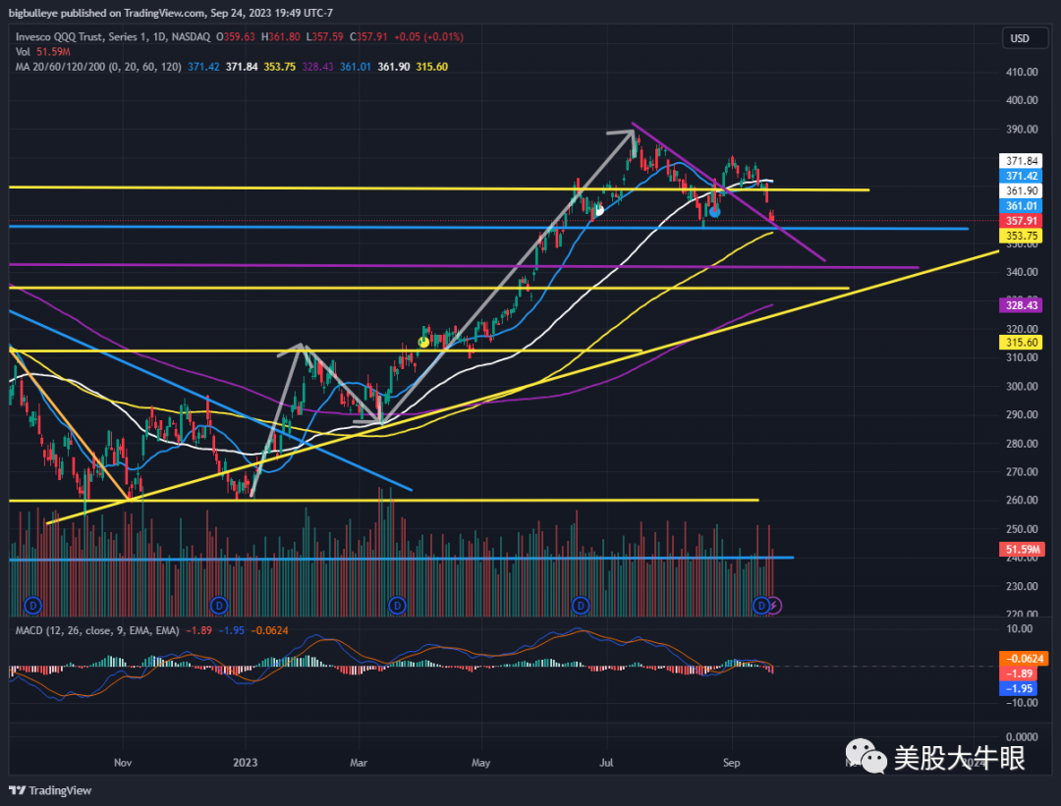Click the Mar label on time axis
Image resolution: width=1061 pixels, height=806 pixels.
pos(359,763)
